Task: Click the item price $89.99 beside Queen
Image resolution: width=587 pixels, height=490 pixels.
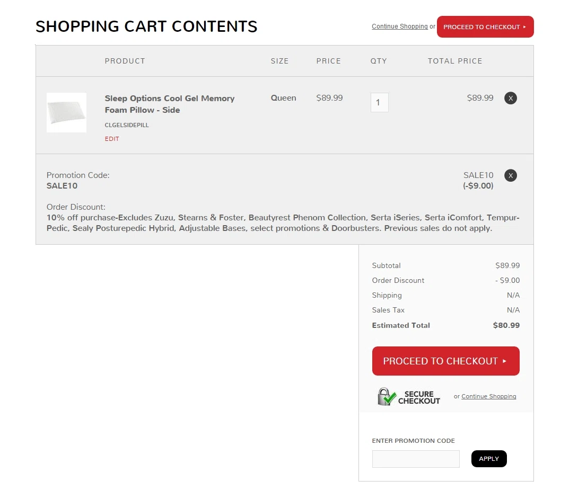Action: point(329,98)
